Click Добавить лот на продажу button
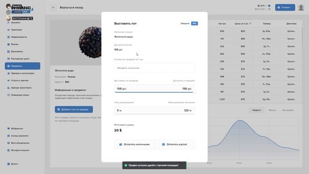Image resolution: width=309 pixels, height=174 pixels. pos(74,109)
